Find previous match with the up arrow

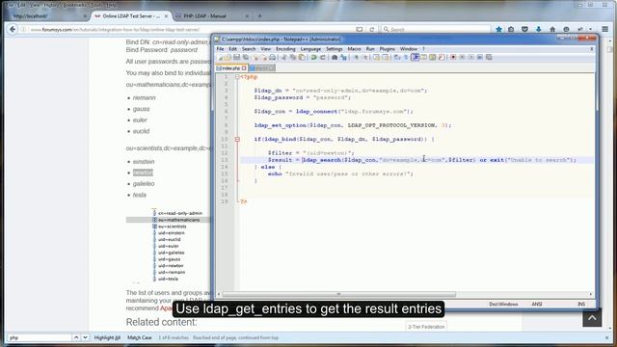[x=76, y=337]
